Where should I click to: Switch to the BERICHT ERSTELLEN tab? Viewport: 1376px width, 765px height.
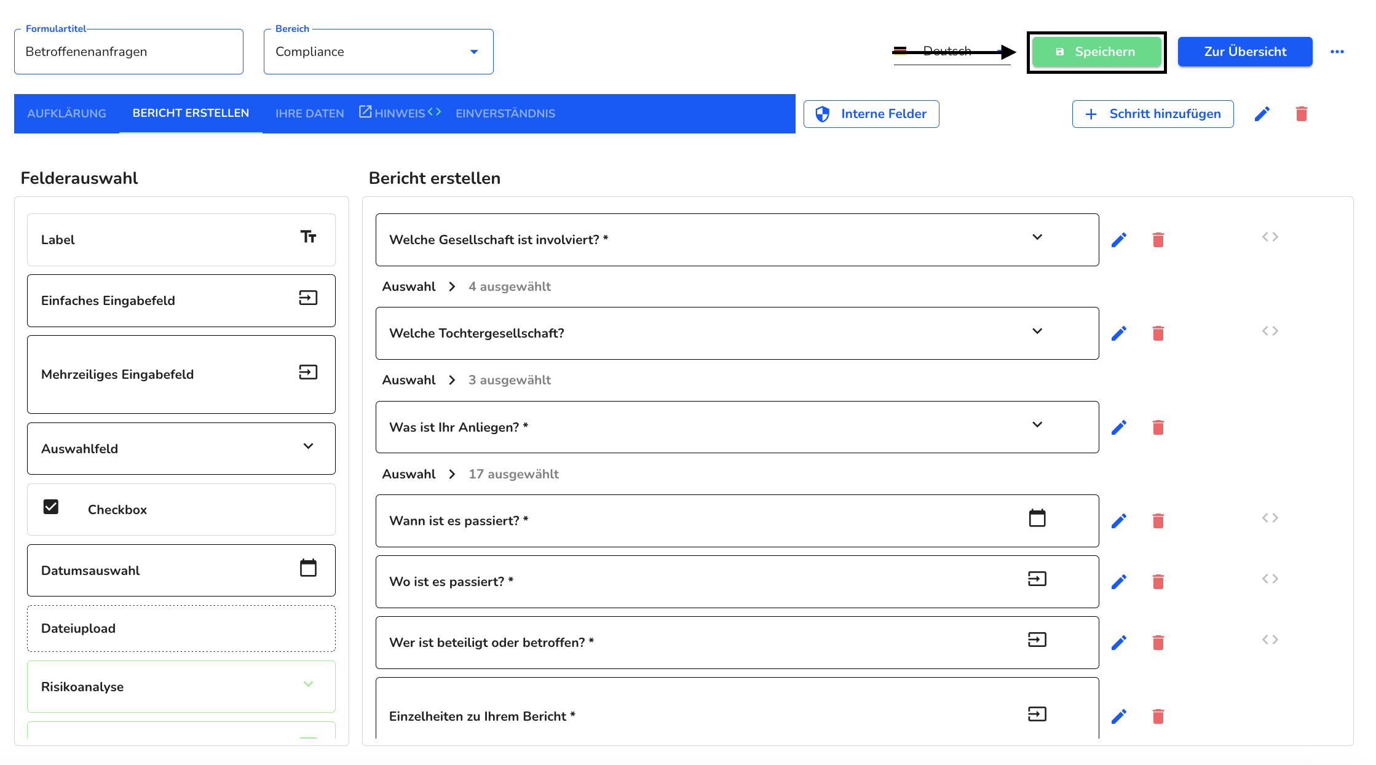[191, 113]
